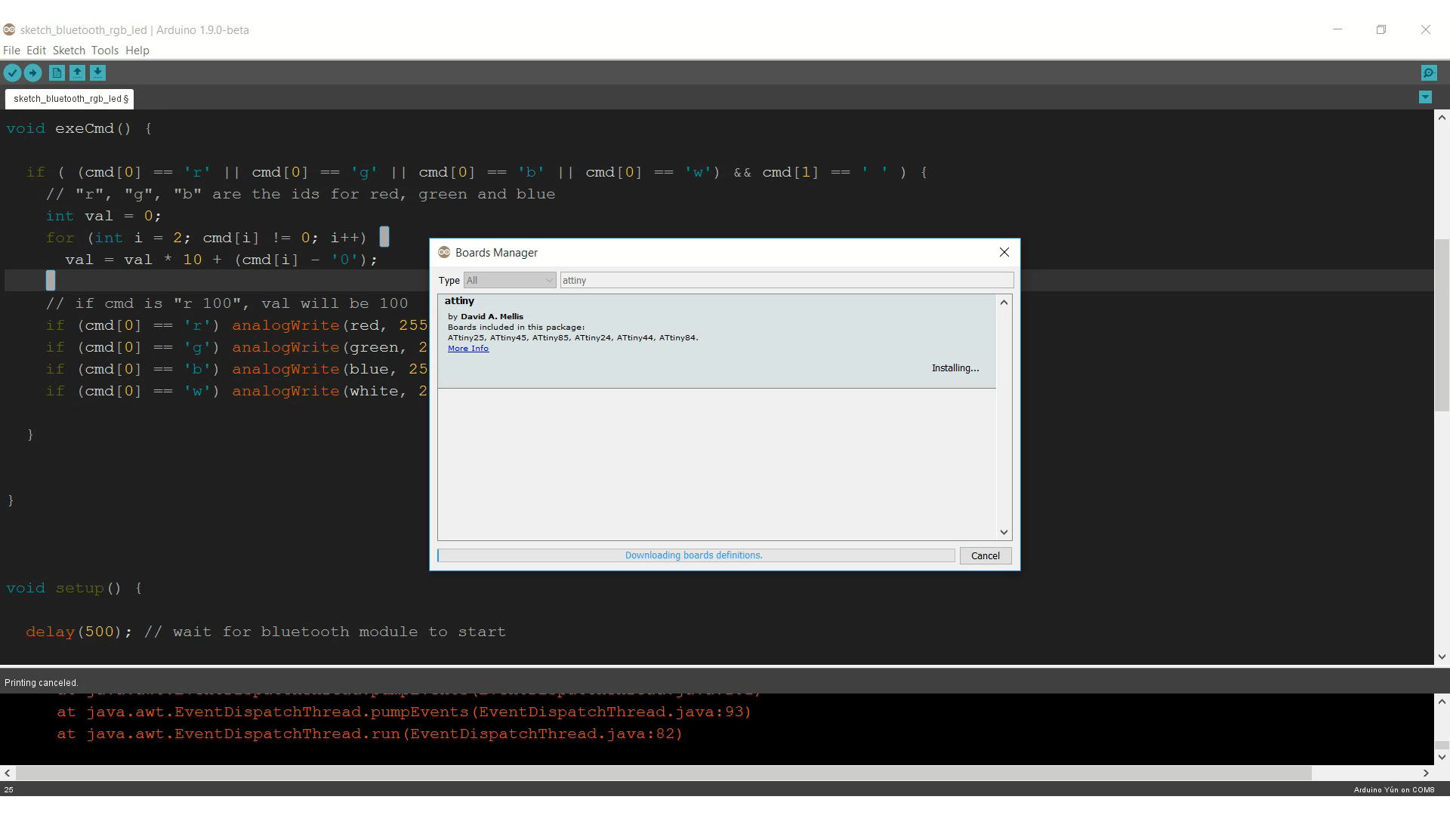Viewport: 1450px width, 815px height.
Task: Open the attiny More Info link
Action: tap(468, 349)
